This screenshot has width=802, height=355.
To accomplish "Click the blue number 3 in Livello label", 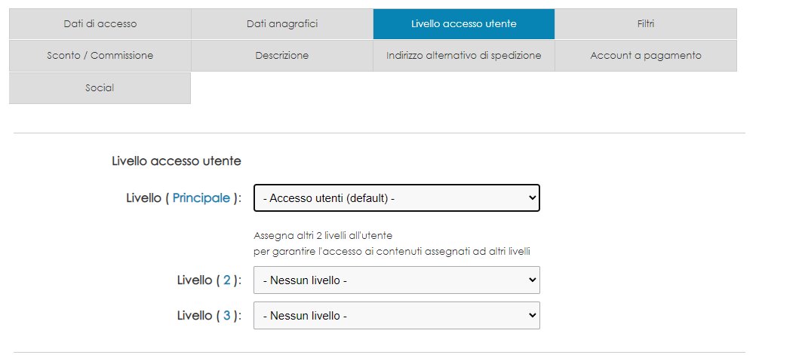I will [226, 316].
